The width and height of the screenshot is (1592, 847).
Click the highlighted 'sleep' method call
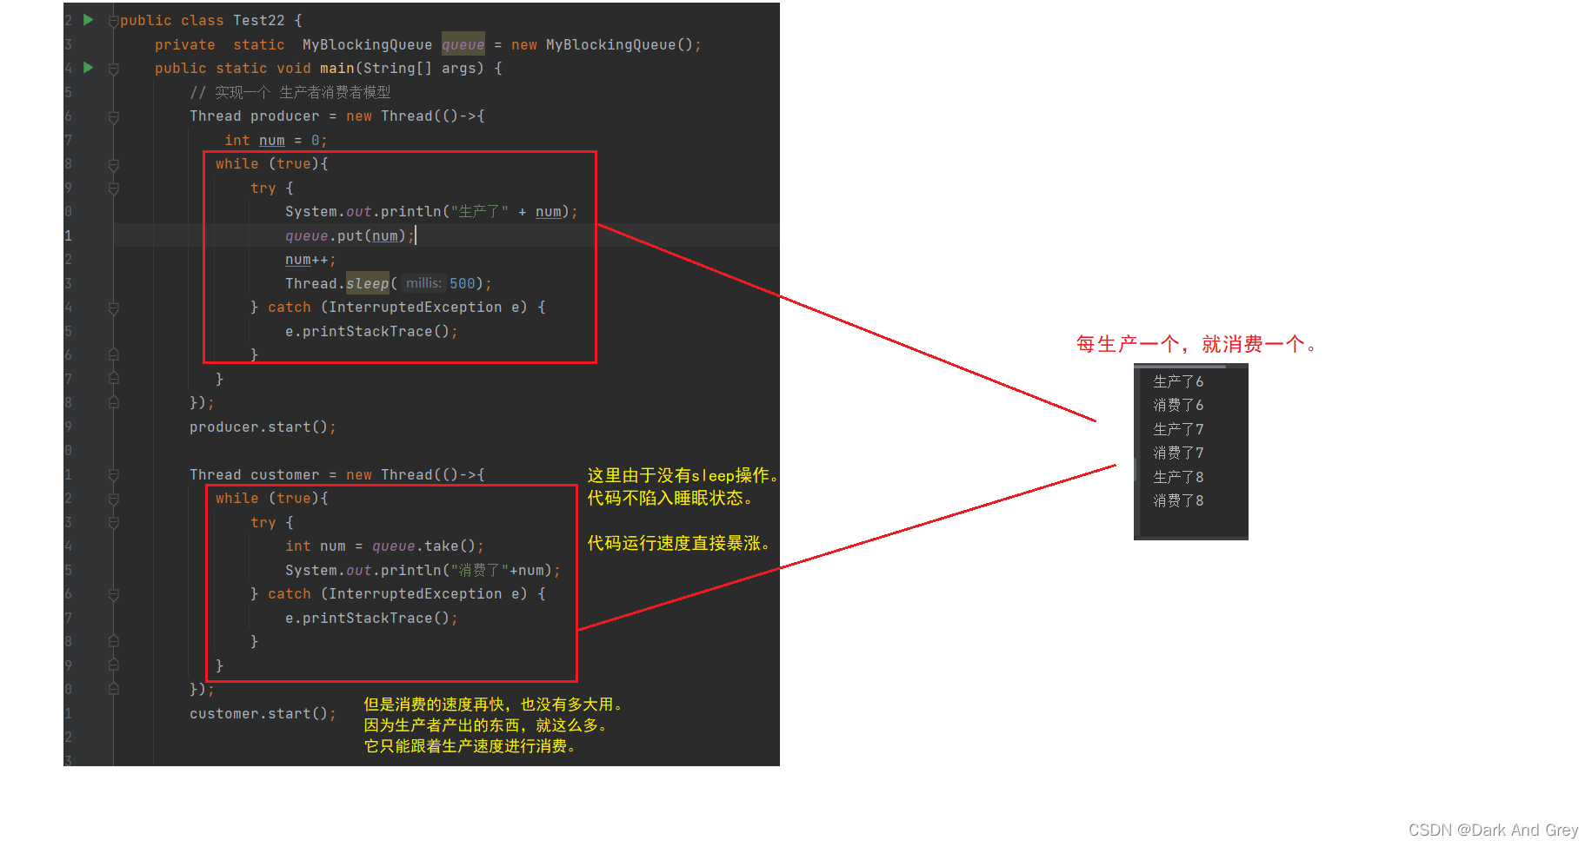(367, 283)
